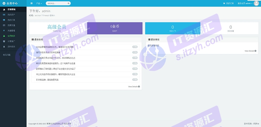Image resolution: width=261 pixels, height=127 pixels.
Task: Click the yen icon for 充值管理
Action: coord(4,30)
